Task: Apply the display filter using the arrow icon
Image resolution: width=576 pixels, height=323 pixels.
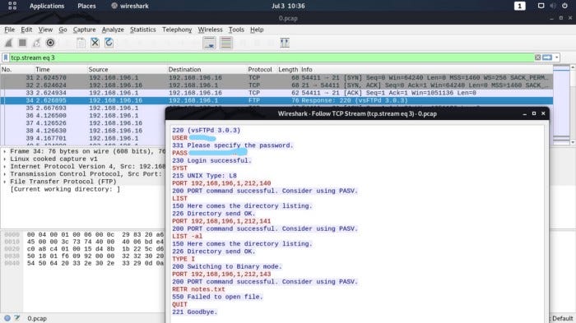Action: point(547,58)
